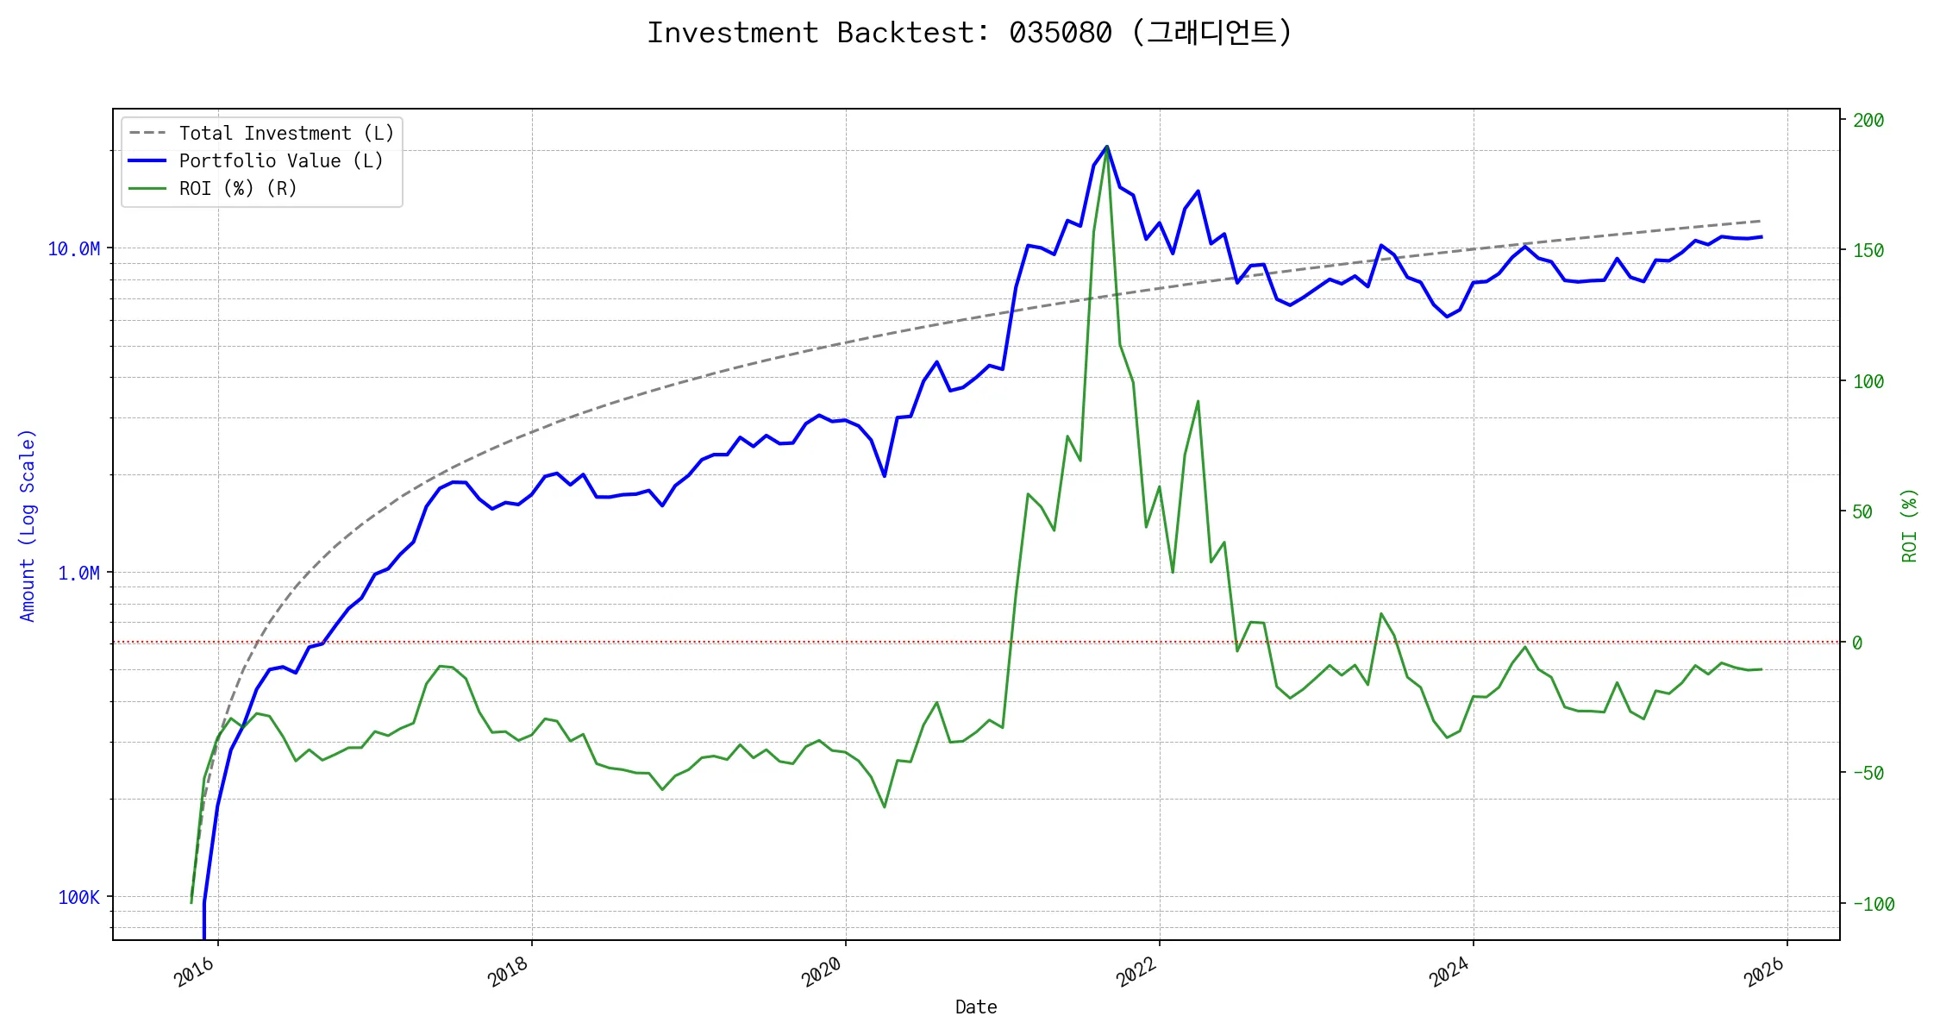The height and width of the screenshot is (1035, 1940).
Task: Click the gray dashed legend swatch
Action: pyautogui.click(x=147, y=134)
